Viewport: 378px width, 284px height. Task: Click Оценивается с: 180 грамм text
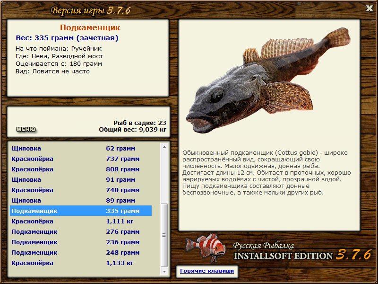(x=59, y=64)
